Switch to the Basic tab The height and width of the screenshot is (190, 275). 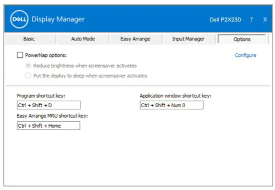29,39
